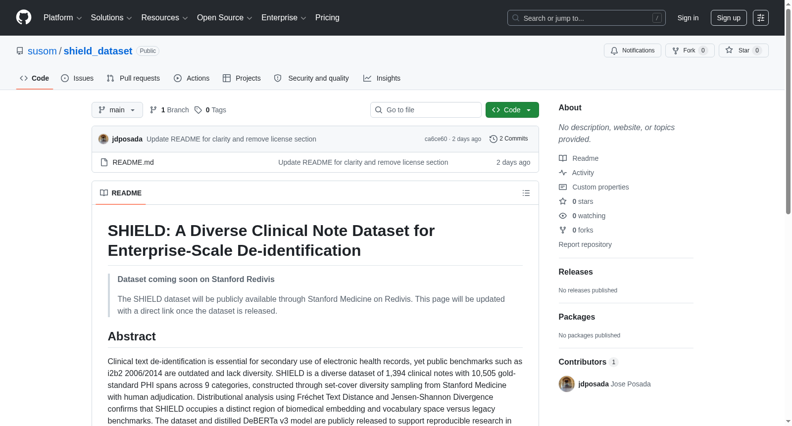Image resolution: width=792 pixels, height=426 pixels.
Task: Open README.md row's commit message link
Action: pyautogui.click(x=363, y=162)
